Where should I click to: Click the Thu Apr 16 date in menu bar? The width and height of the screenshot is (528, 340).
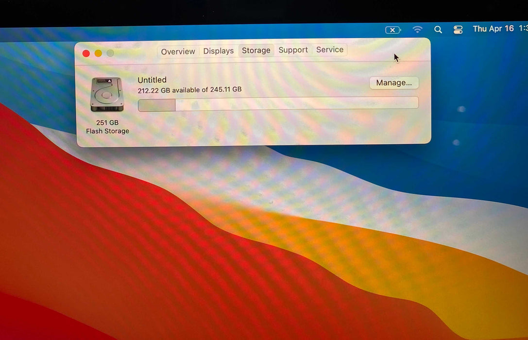(x=493, y=29)
